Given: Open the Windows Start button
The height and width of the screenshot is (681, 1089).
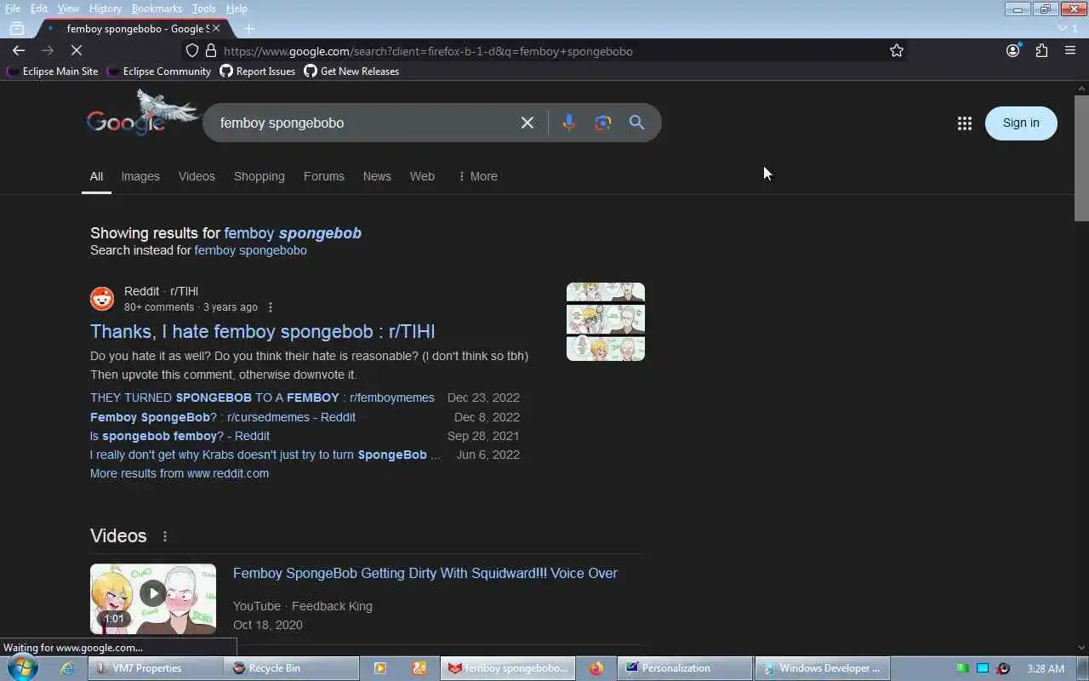Looking at the screenshot, I should click(x=23, y=668).
